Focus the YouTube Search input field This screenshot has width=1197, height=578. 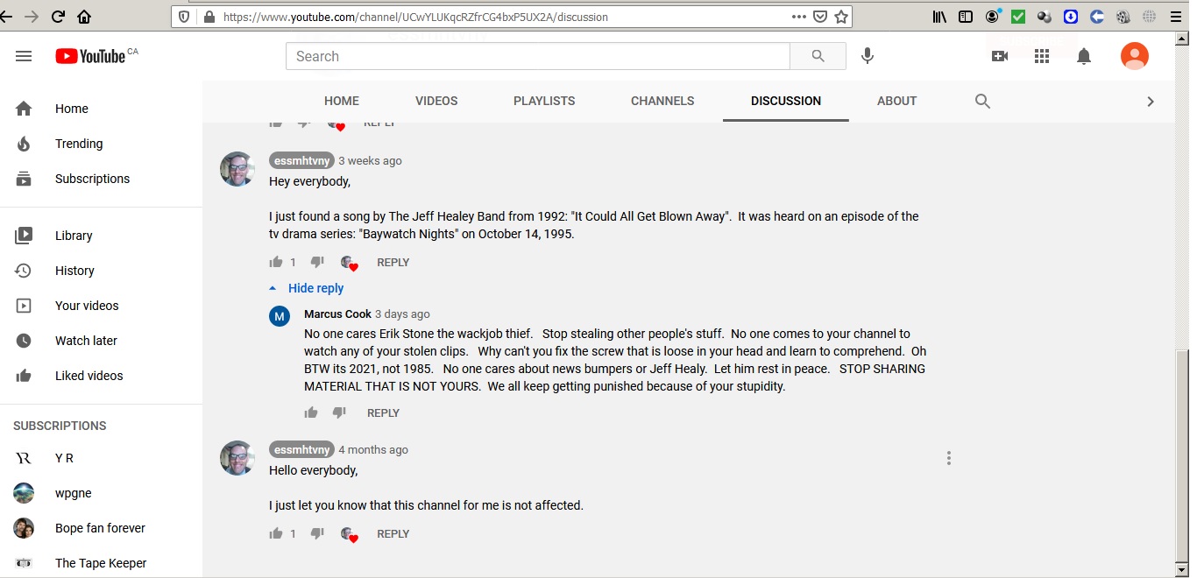(x=537, y=56)
